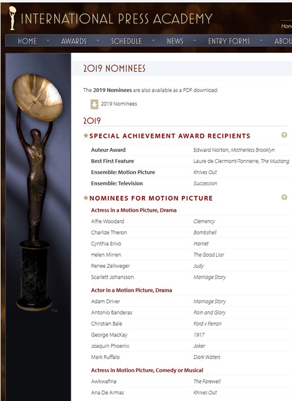Click the Special Achievement Award Recipients heading

click(x=170, y=136)
